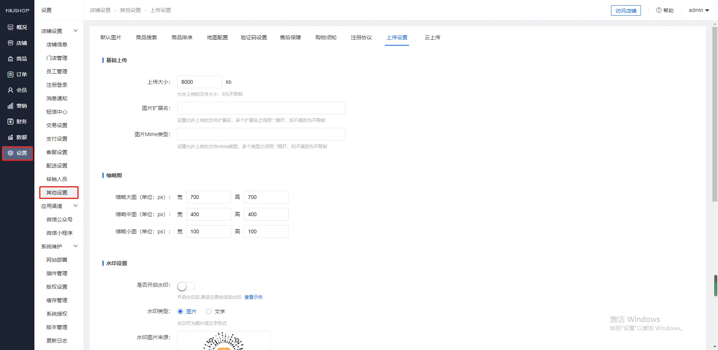The height and width of the screenshot is (350, 718).
Task: Click the 店铺 shop icon in sidebar
Action: 10,43
